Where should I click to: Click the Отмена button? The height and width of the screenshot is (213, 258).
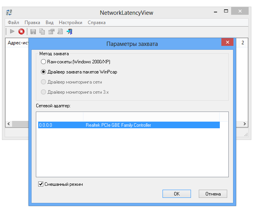click(x=213, y=194)
